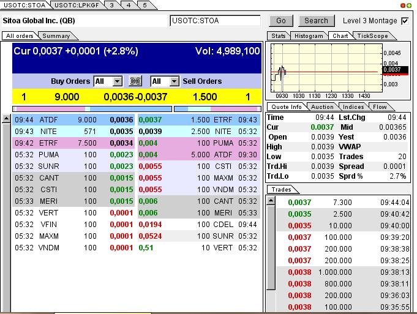Open the Buy Orders filter dropdown
The height and width of the screenshot is (314, 417).
(x=118, y=81)
